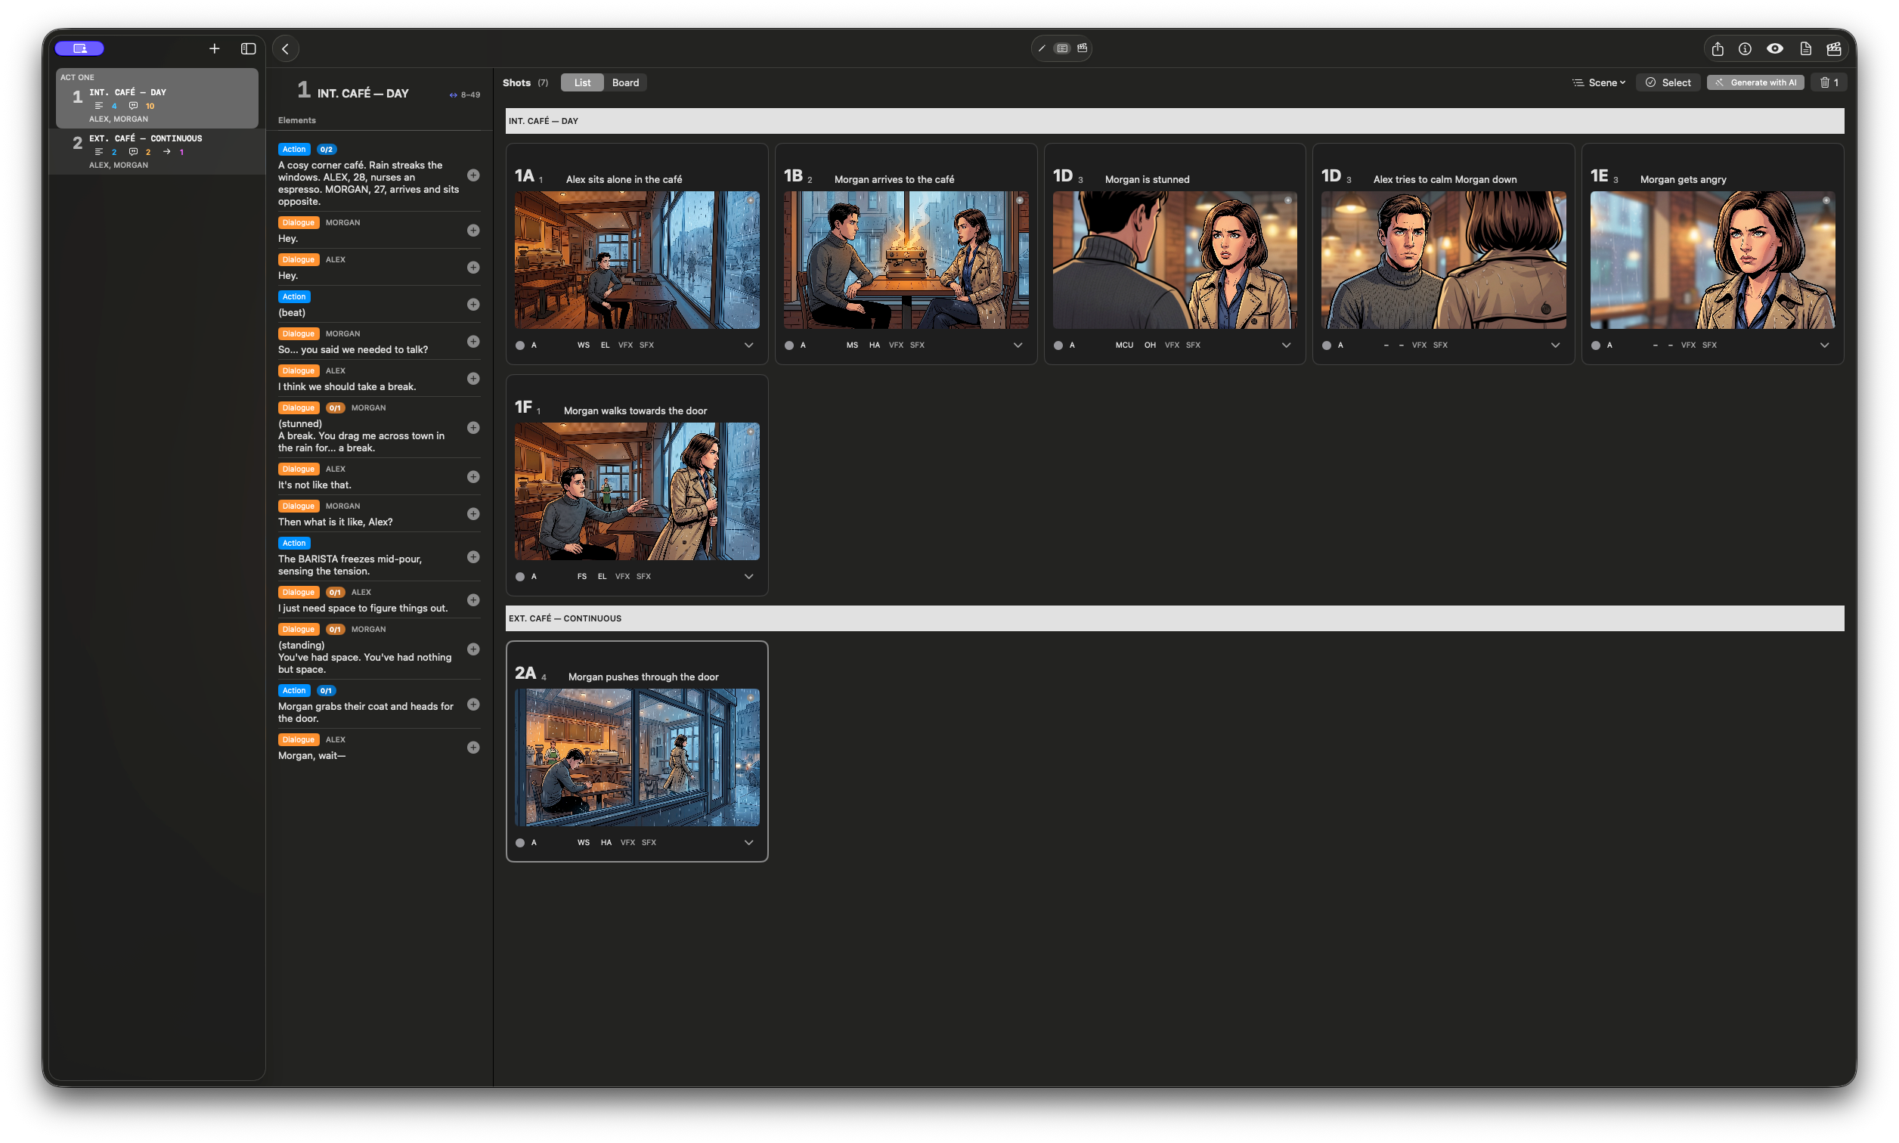Click the HA angle tag on shot 2A
Viewport: 1899px width, 1143px height.
tap(606, 843)
